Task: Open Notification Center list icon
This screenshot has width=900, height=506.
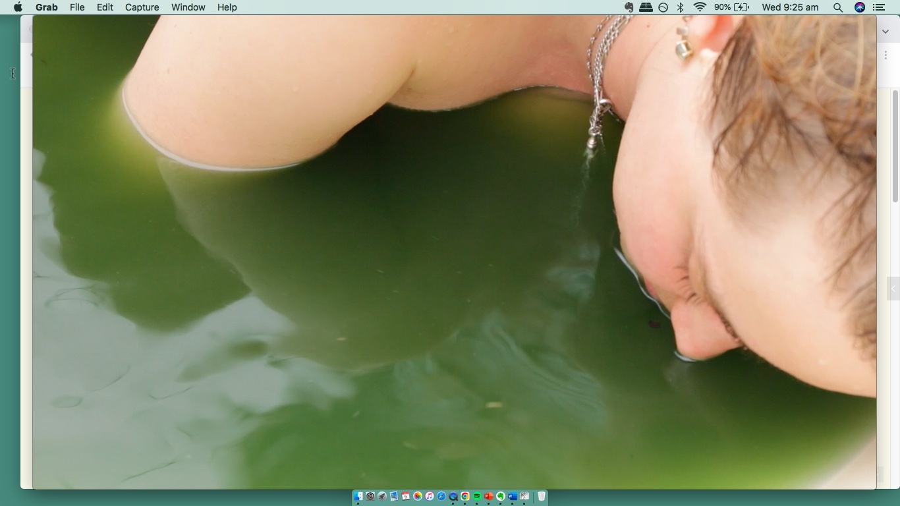Action: tap(879, 7)
